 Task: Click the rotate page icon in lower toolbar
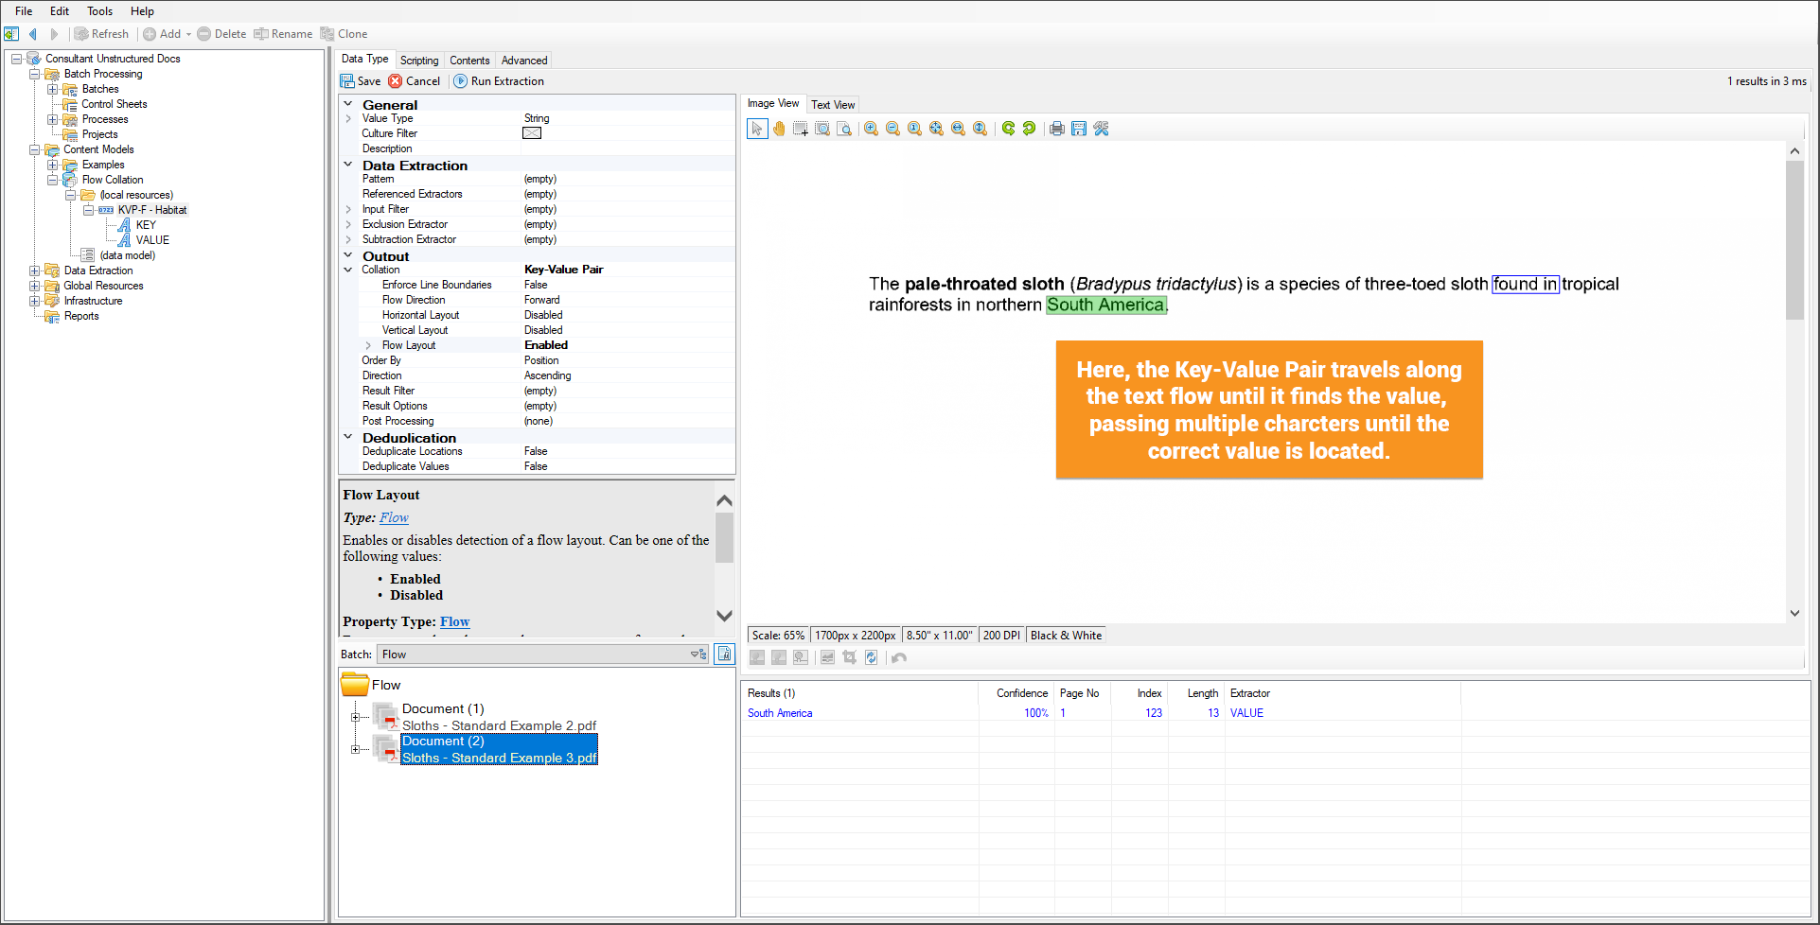click(x=871, y=657)
